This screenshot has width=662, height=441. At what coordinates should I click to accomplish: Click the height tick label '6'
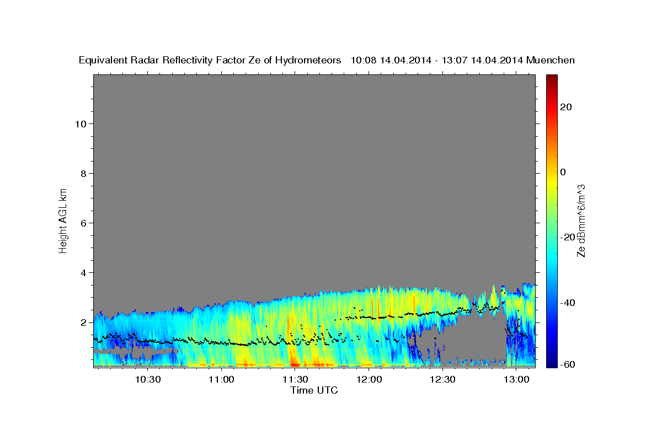coord(83,223)
